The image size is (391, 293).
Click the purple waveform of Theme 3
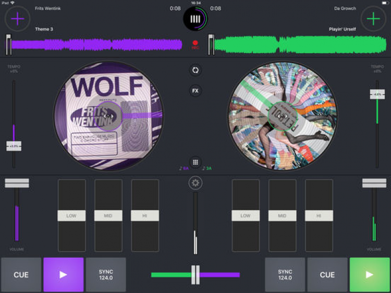pos(97,45)
